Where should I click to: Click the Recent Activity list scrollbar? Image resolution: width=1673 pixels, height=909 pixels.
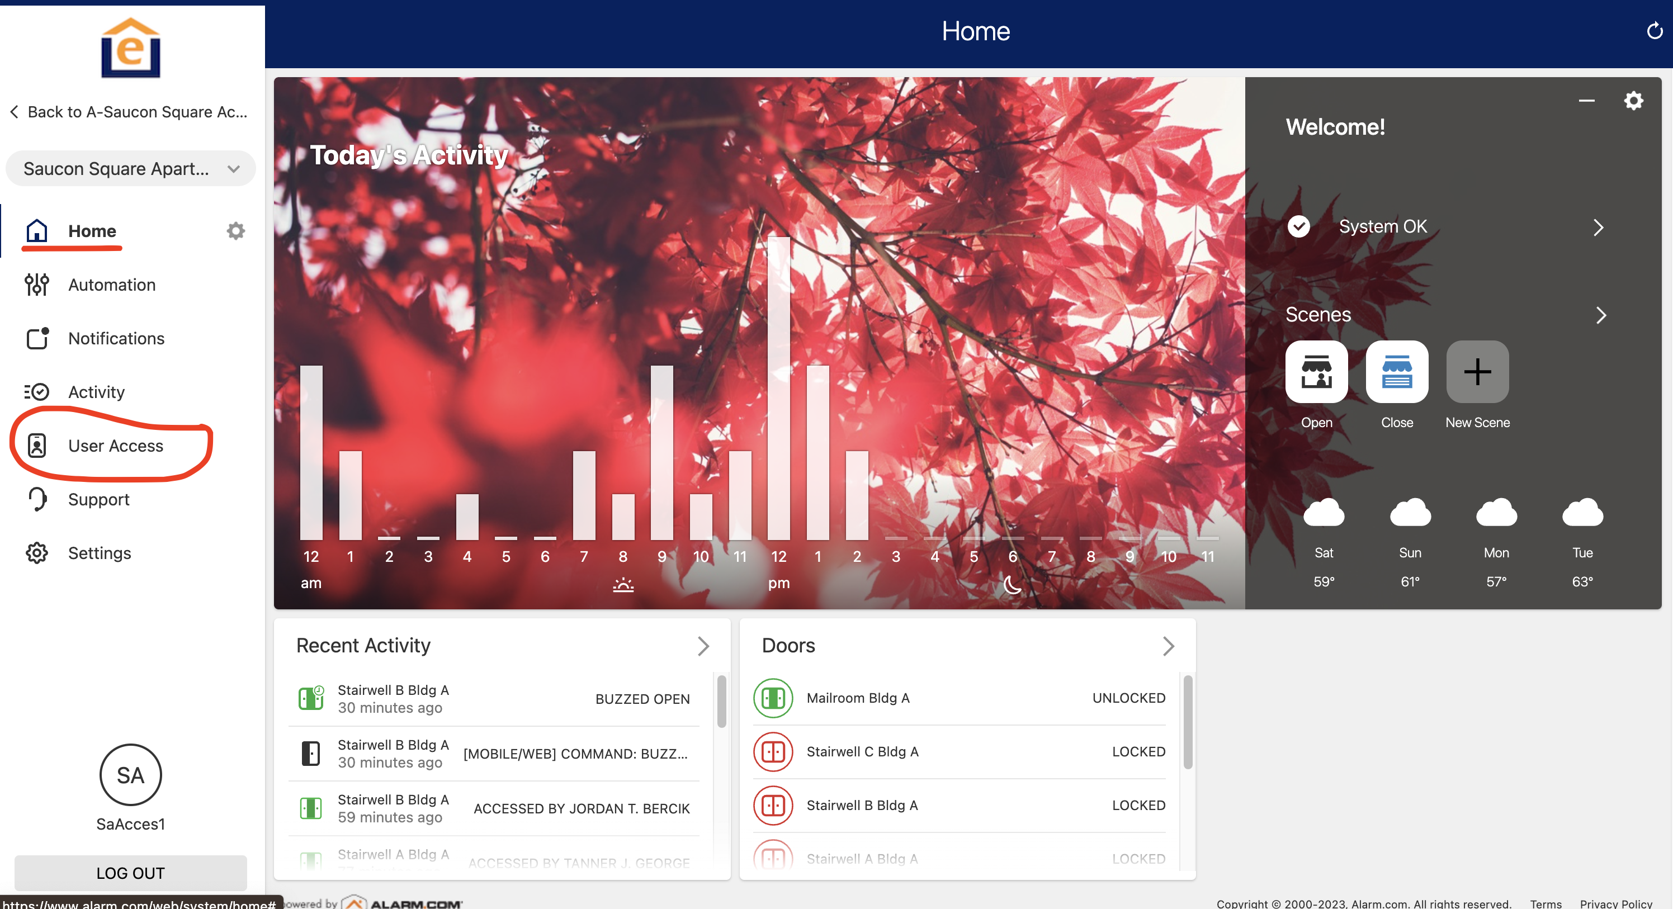coord(721,701)
